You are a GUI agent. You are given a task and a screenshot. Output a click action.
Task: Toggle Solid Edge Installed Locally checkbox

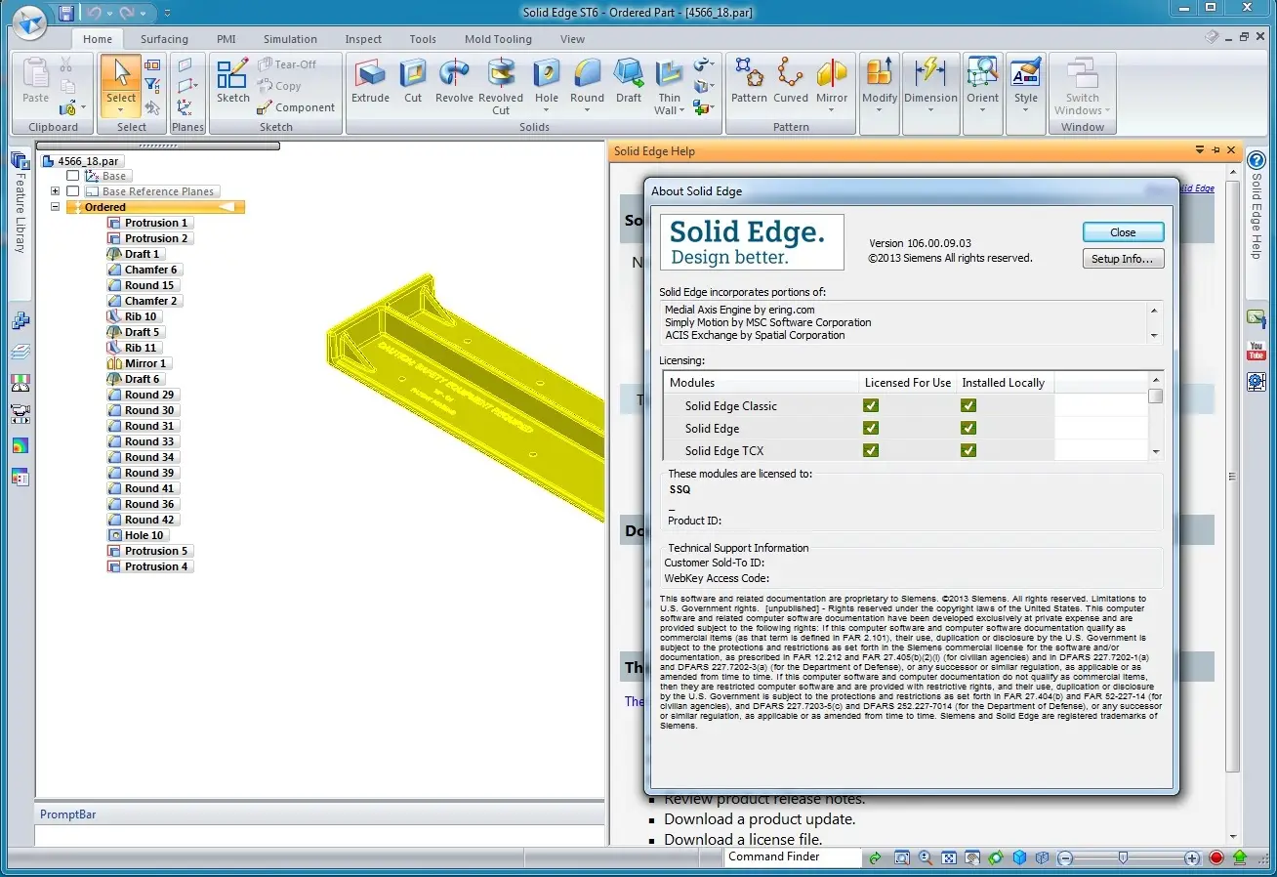click(x=968, y=428)
